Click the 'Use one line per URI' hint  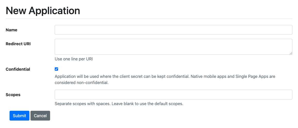click(74, 59)
